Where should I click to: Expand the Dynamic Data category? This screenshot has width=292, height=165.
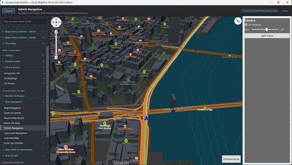pos(23,62)
